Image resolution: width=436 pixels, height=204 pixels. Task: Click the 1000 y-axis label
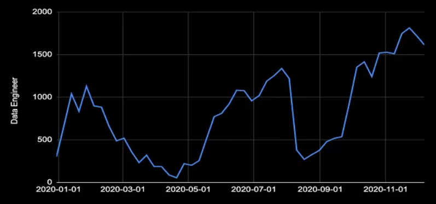[x=42, y=97]
